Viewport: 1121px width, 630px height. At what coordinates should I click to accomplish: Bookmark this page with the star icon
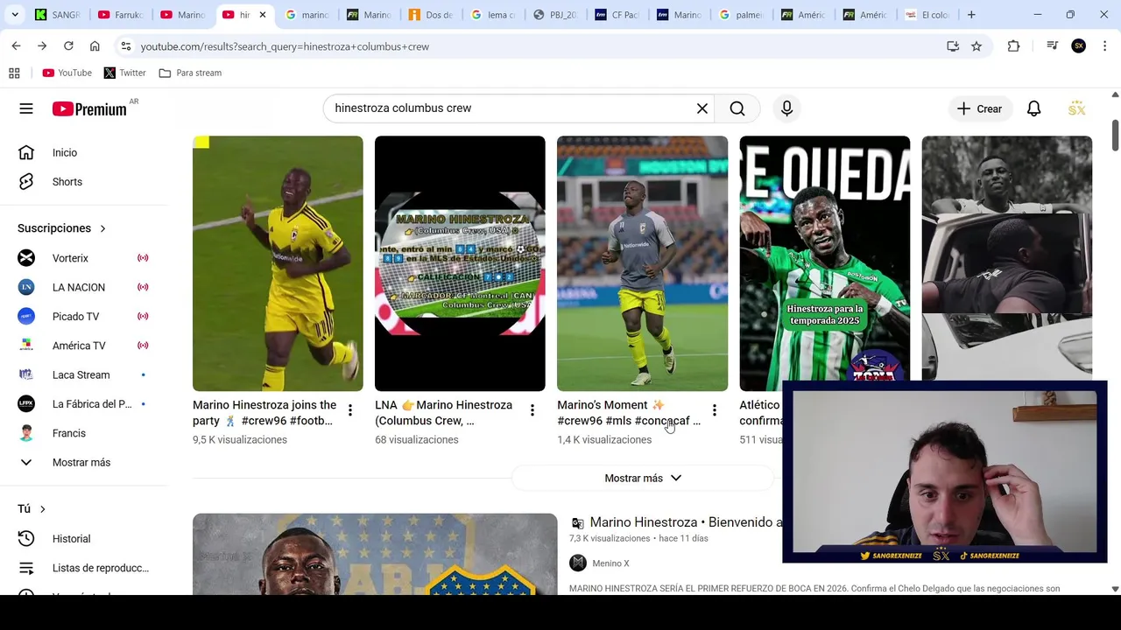click(976, 46)
